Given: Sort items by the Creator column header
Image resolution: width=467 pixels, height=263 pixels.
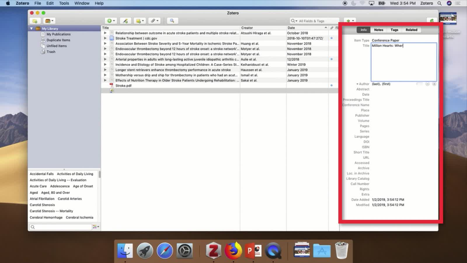Looking at the screenshot, I should click(x=263, y=28).
